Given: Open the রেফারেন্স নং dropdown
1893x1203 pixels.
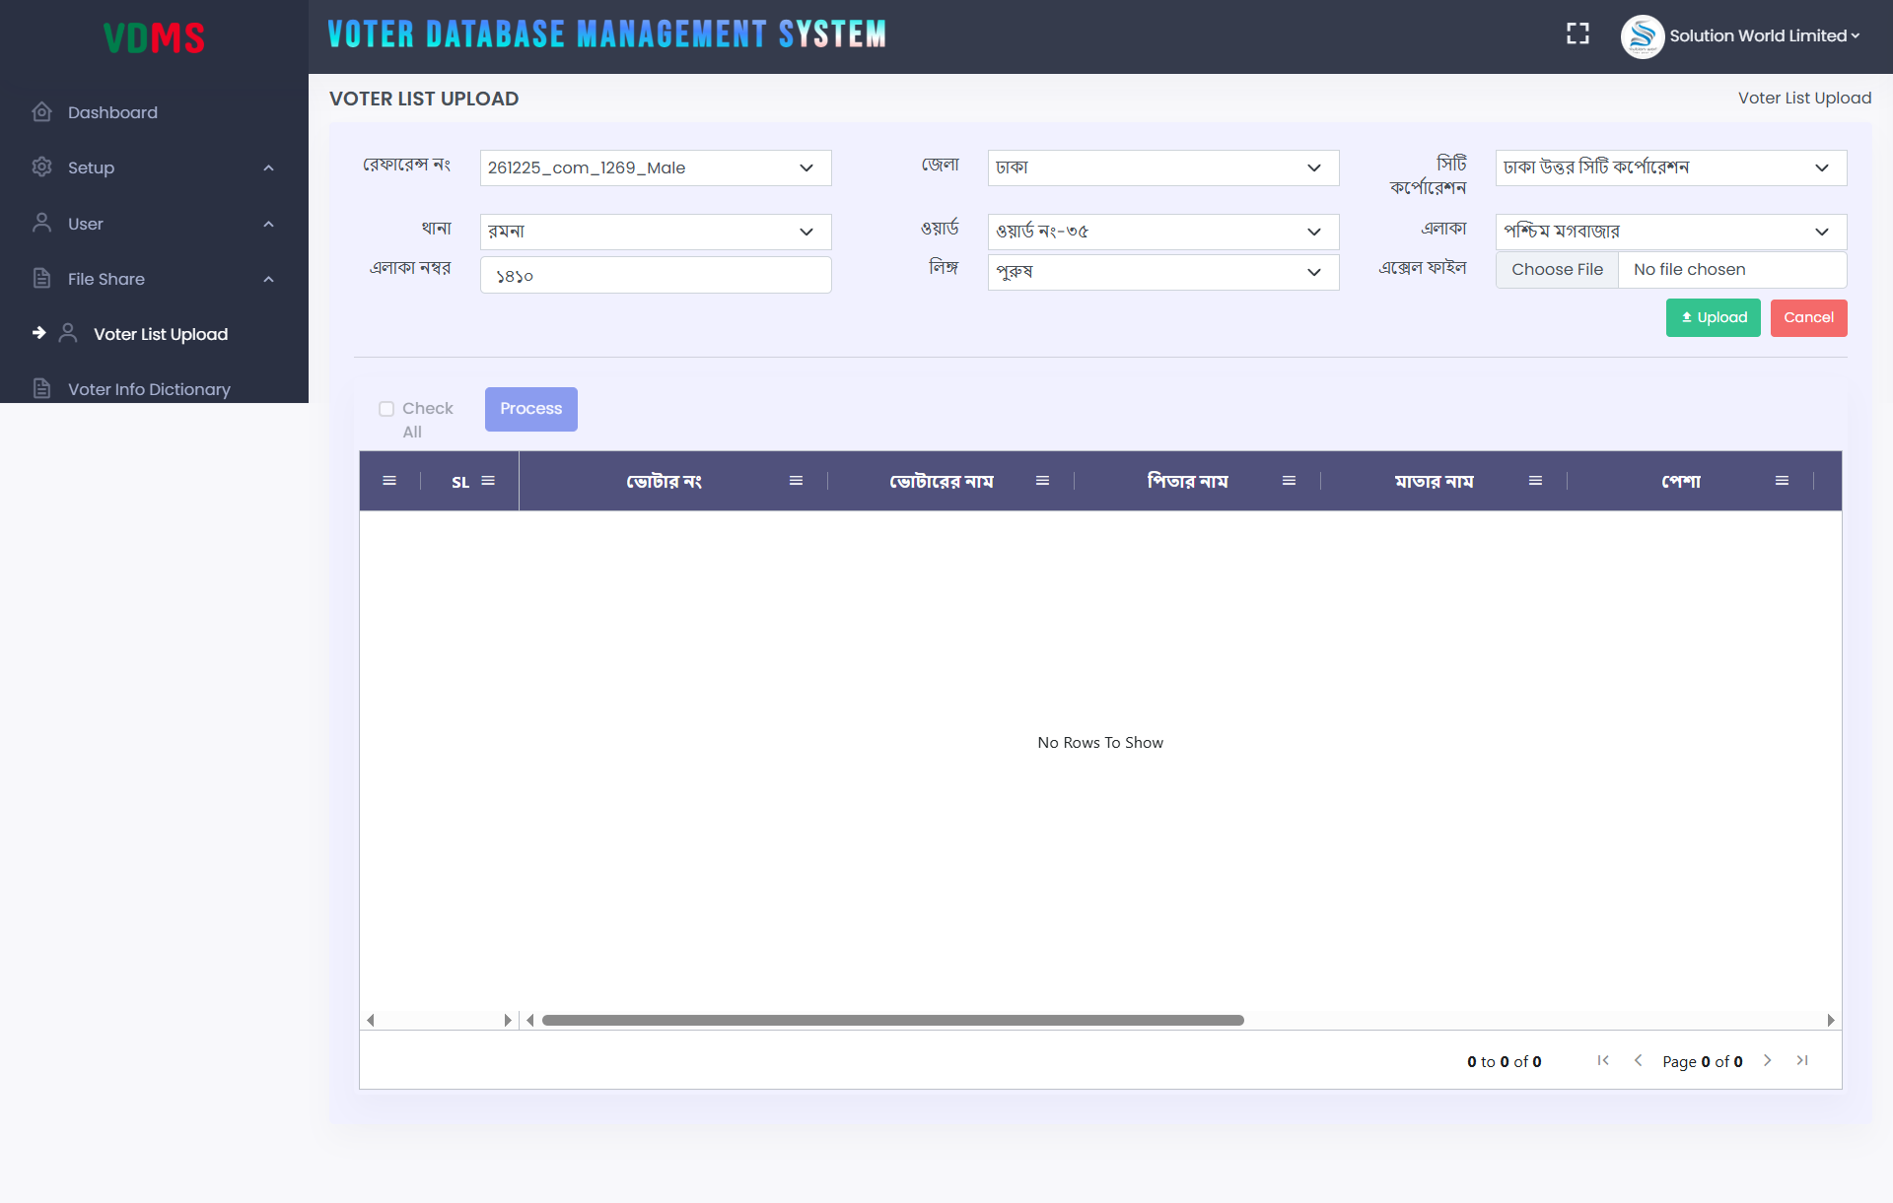Looking at the screenshot, I should [x=656, y=167].
